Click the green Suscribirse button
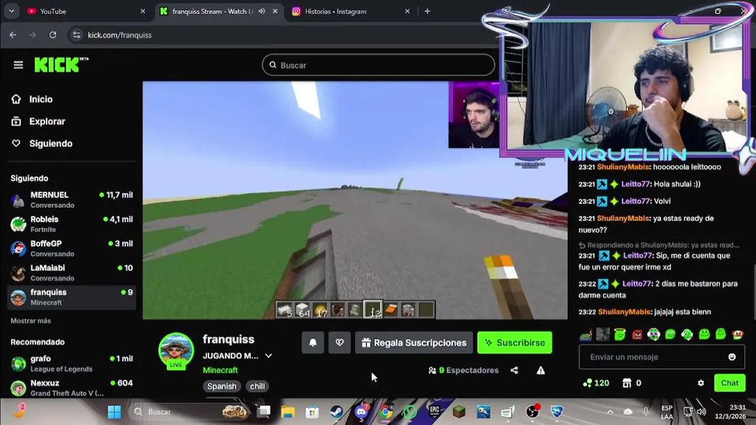The width and height of the screenshot is (756, 425). (514, 342)
